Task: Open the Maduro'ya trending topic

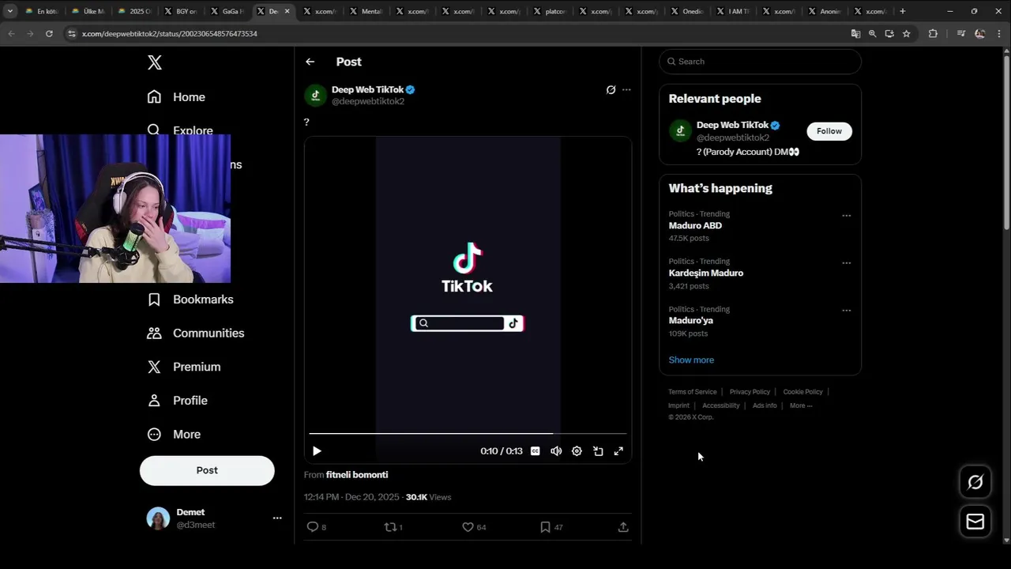Action: click(x=691, y=321)
